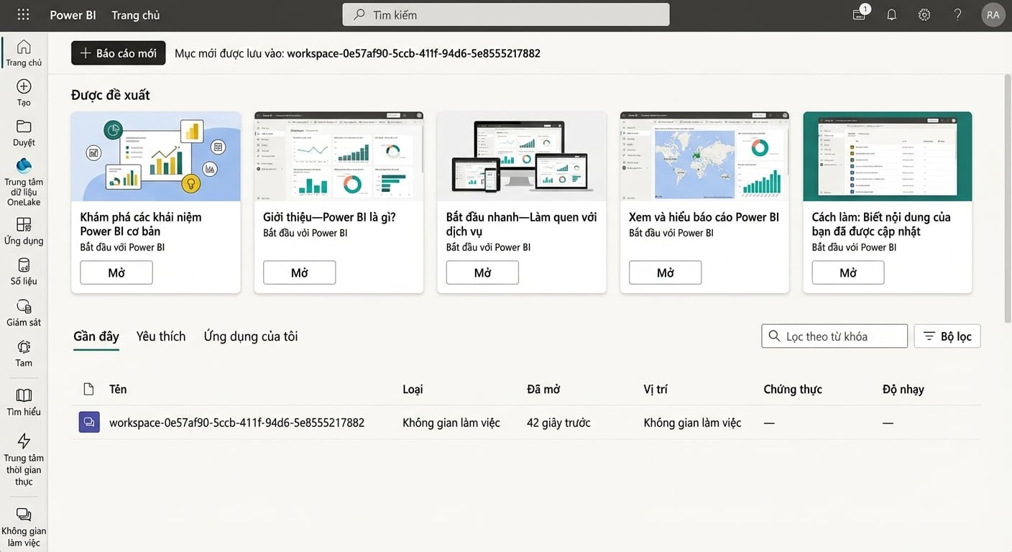Open thumbnail of Xem và hiểu báo cáo card
Screen dimensions: 1012x552
[x=704, y=156]
